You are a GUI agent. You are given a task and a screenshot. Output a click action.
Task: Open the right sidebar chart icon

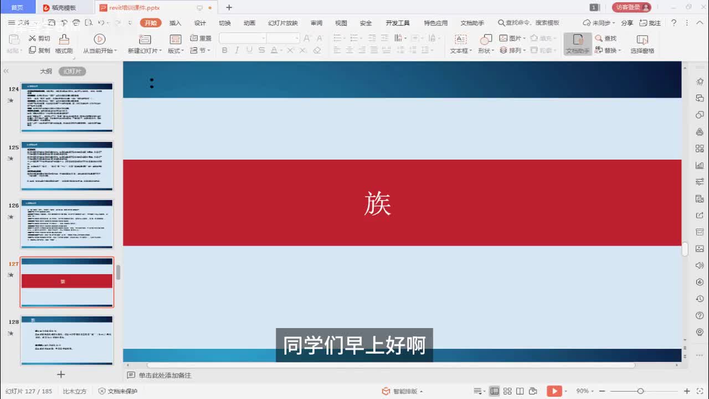coord(700,165)
